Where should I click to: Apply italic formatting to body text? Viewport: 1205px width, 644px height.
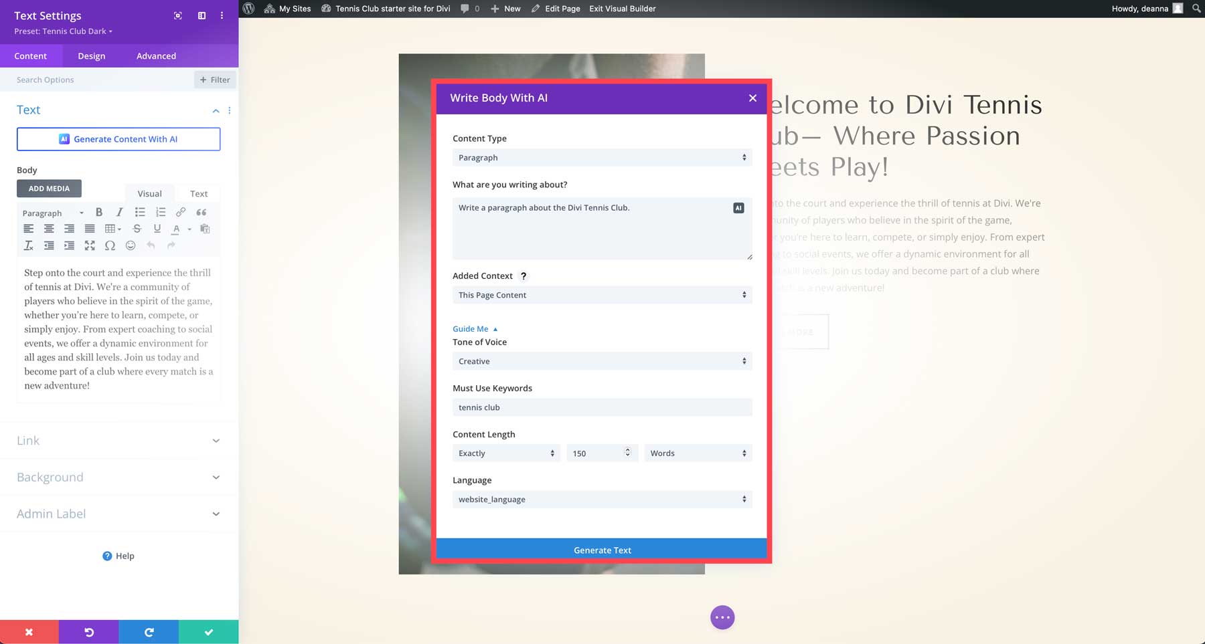[119, 212]
